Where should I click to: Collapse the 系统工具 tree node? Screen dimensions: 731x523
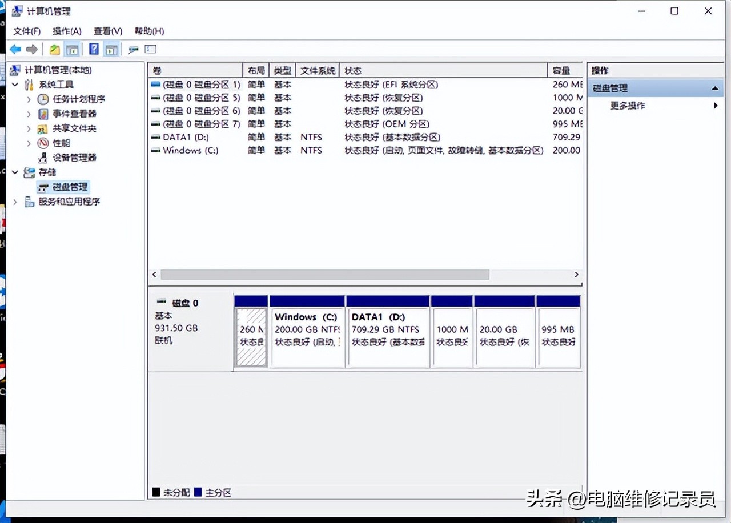(15, 85)
